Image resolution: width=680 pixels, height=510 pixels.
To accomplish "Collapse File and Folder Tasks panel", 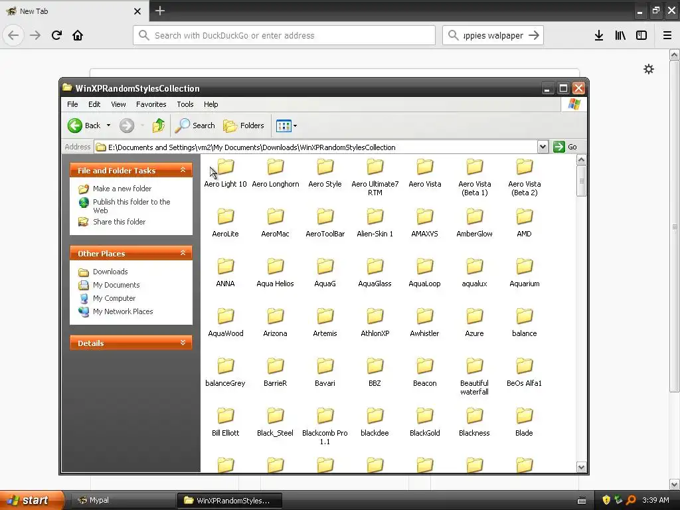I will (x=183, y=170).
